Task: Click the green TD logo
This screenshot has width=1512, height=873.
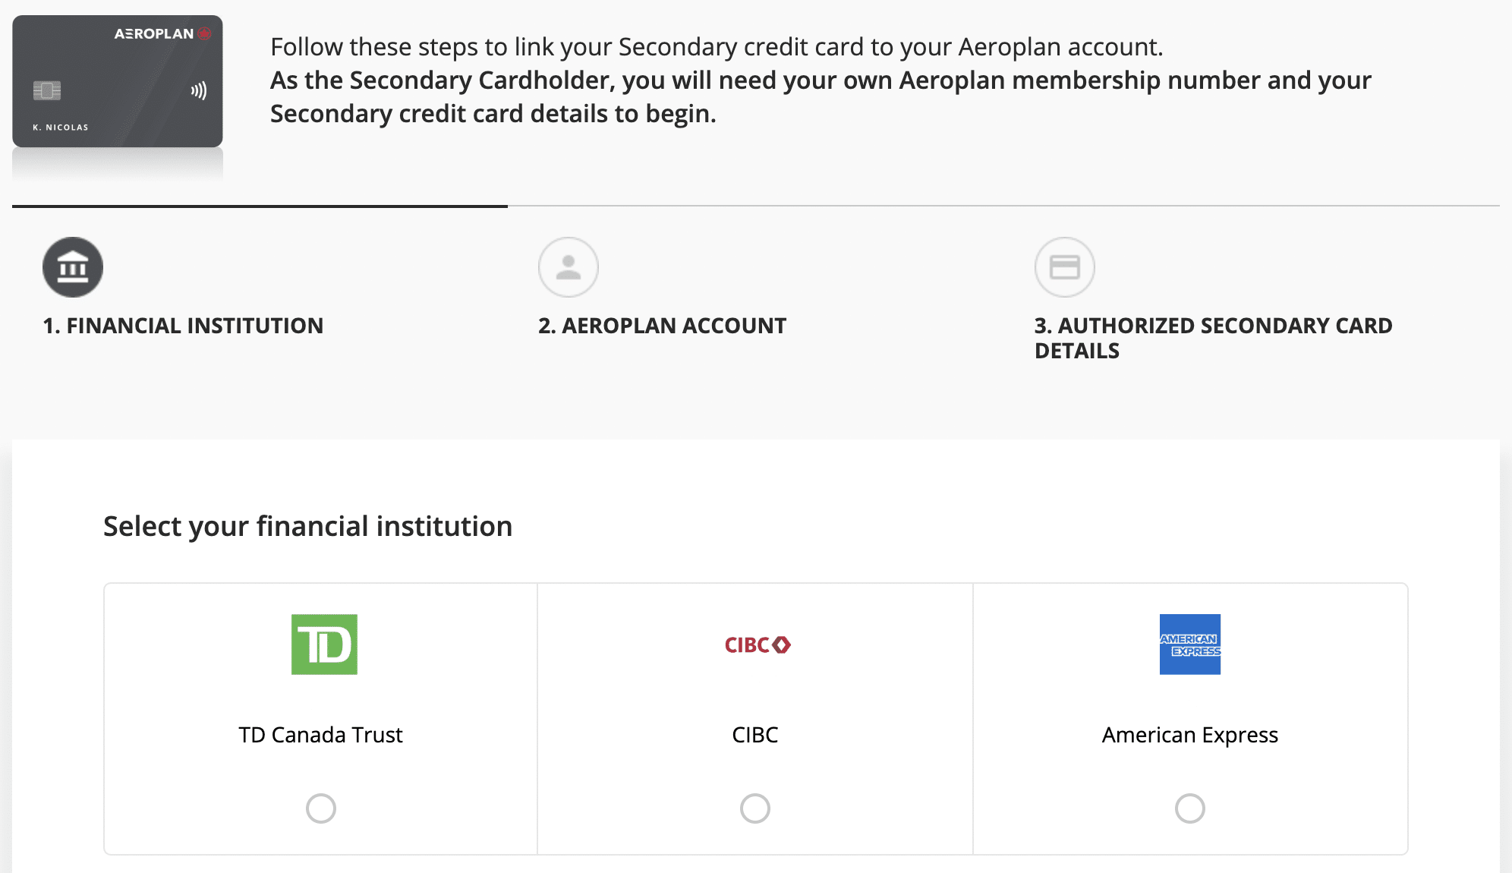Action: pos(324,645)
